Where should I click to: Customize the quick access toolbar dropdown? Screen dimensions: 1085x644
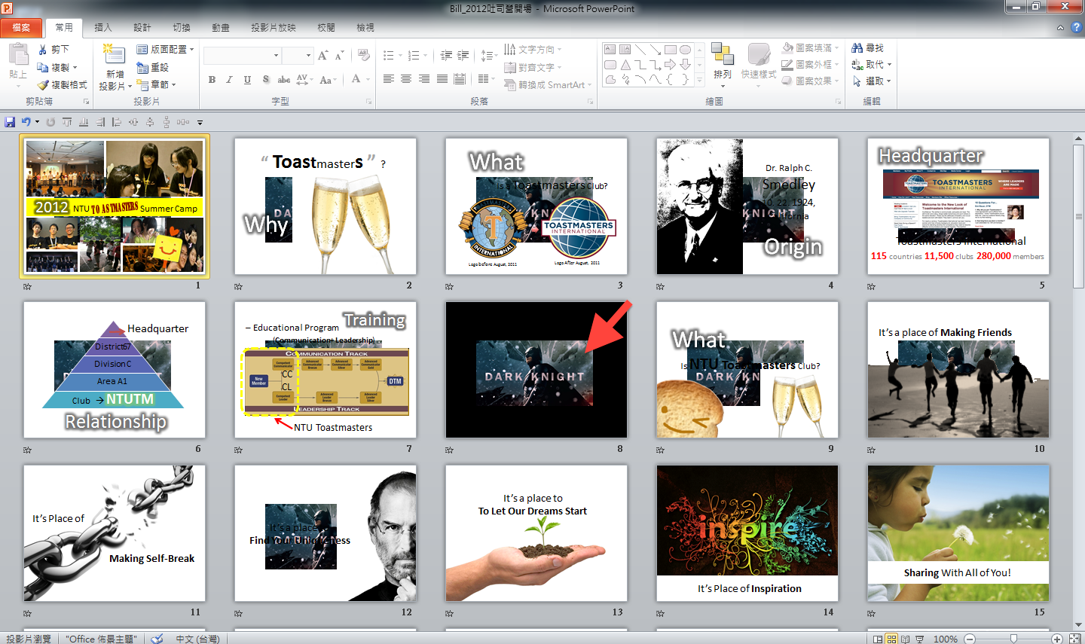point(200,122)
